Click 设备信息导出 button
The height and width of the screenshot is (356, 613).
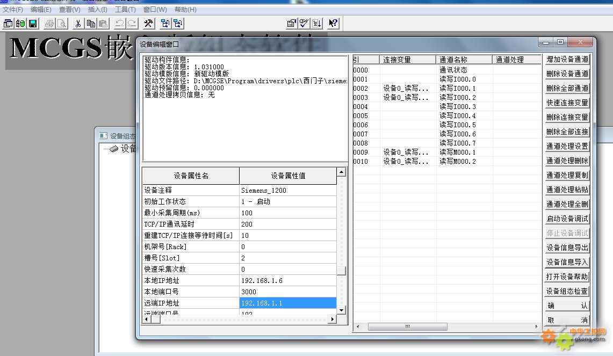567,248
